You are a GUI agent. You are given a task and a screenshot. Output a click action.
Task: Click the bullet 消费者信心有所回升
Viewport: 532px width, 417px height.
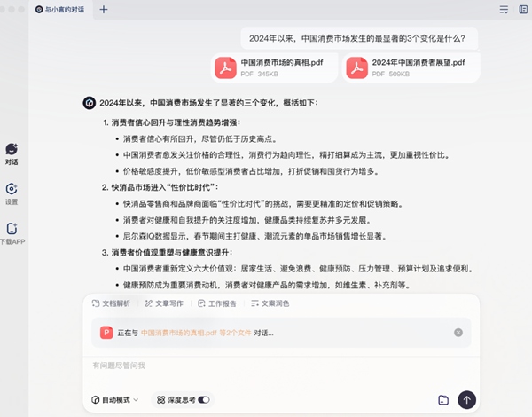pyautogui.click(x=200, y=139)
